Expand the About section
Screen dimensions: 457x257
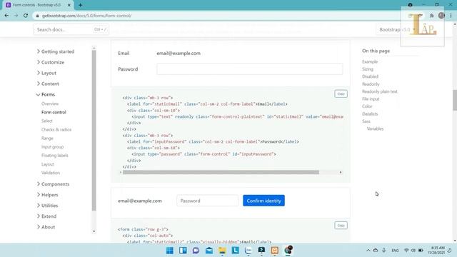tap(46, 227)
